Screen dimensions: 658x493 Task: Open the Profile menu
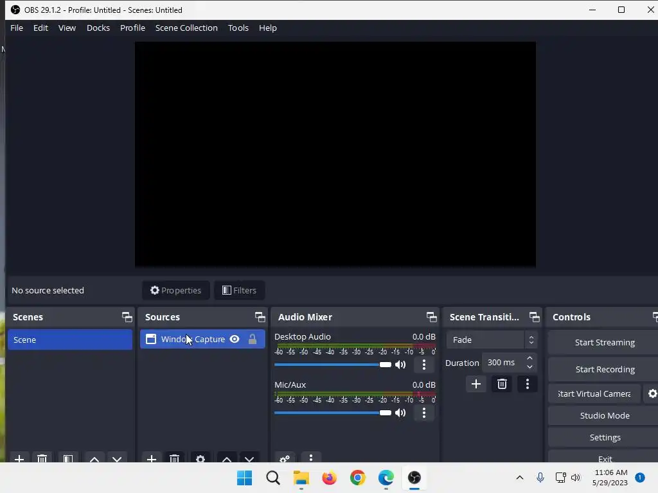tap(132, 28)
